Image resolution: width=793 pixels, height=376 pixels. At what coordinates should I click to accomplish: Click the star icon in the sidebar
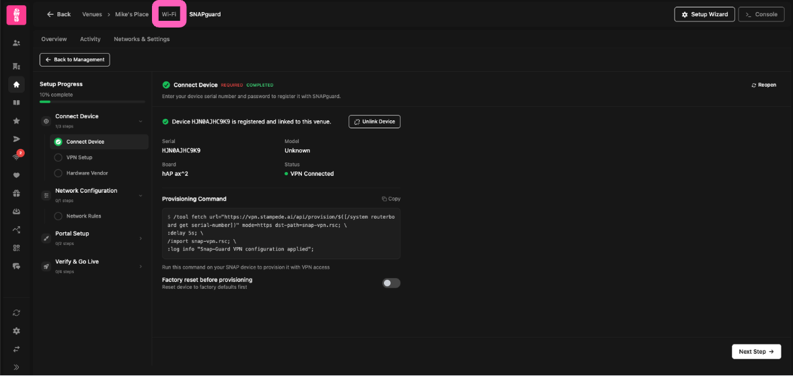tap(16, 121)
